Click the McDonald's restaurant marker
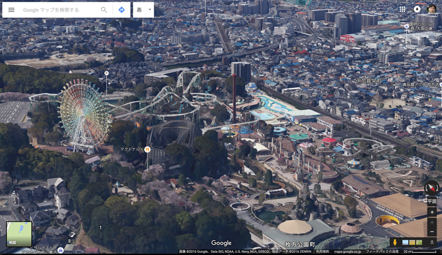This screenshot has height=255, width=442. [148, 149]
